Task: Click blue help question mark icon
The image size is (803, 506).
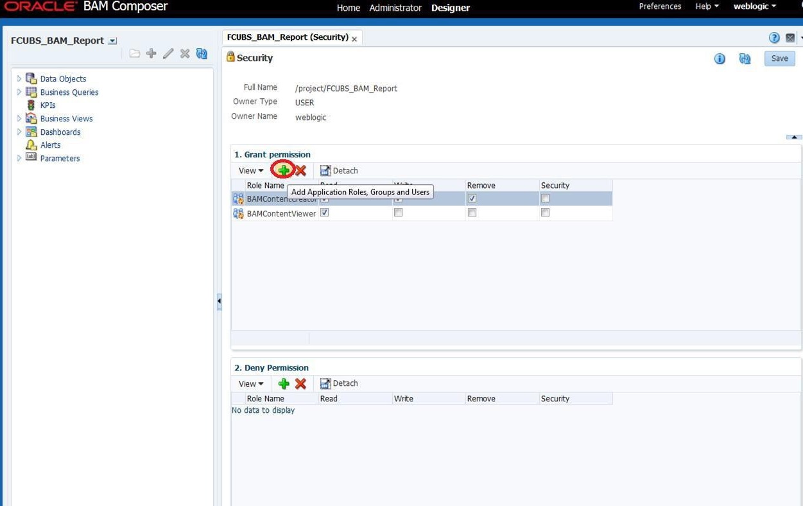Action: point(774,37)
